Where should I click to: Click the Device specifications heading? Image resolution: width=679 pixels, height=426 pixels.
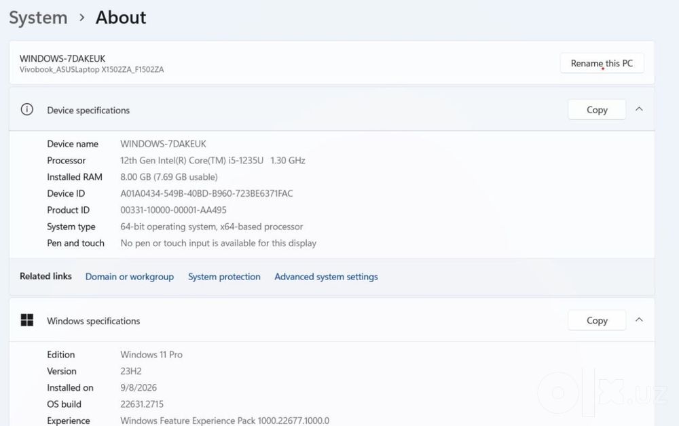pos(88,111)
